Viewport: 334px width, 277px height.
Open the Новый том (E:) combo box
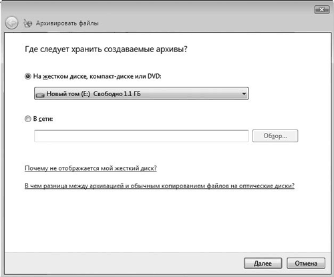tap(141, 93)
